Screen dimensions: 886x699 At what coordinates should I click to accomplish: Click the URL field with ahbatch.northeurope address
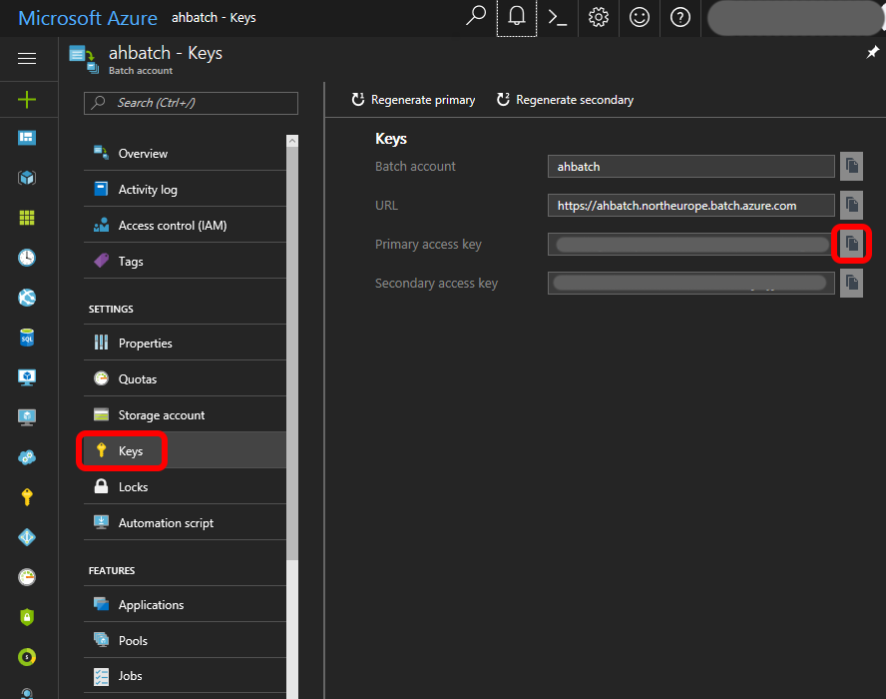click(691, 206)
